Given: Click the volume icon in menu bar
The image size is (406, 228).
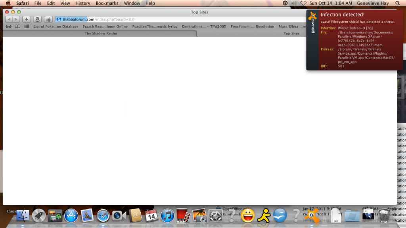Looking at the screenshot, I should pyautogui.click(x=294, y=3).
